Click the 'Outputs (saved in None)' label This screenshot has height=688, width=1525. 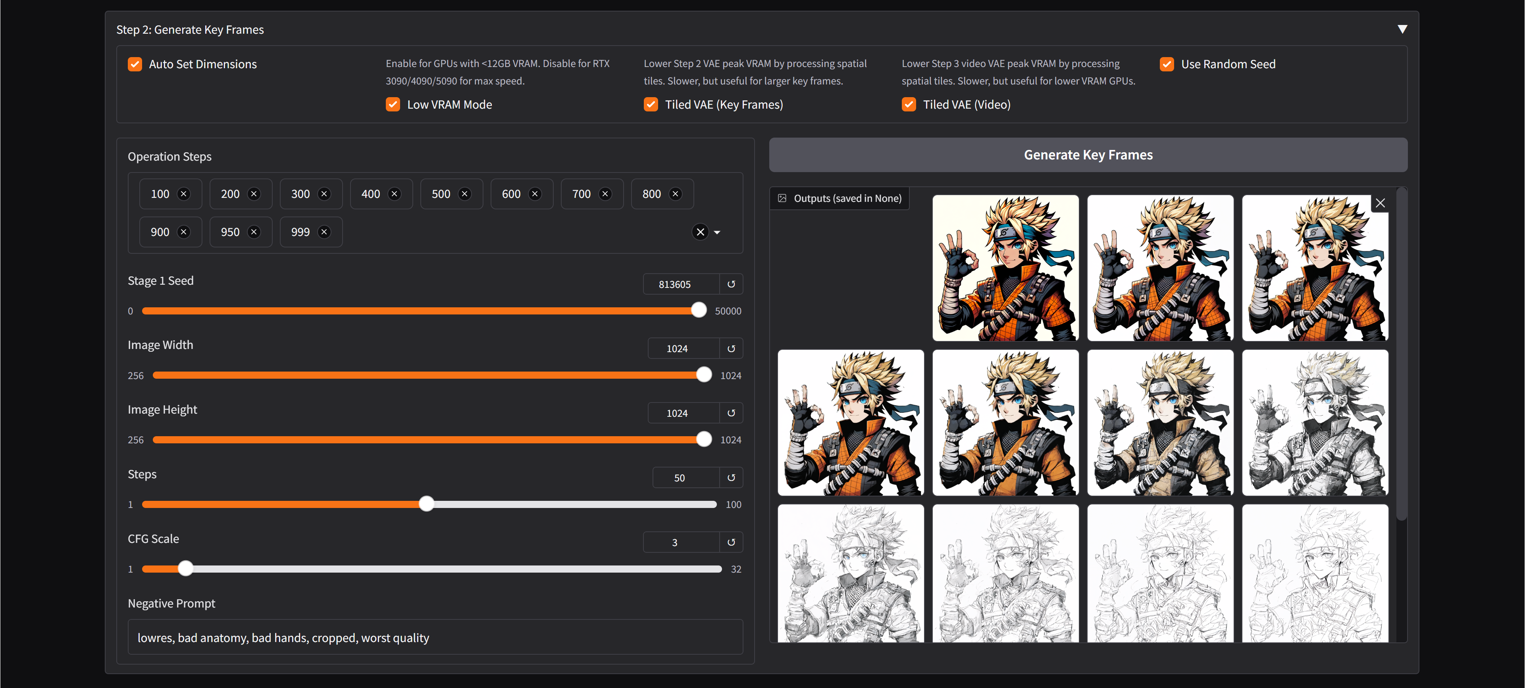tap(848, 198)
